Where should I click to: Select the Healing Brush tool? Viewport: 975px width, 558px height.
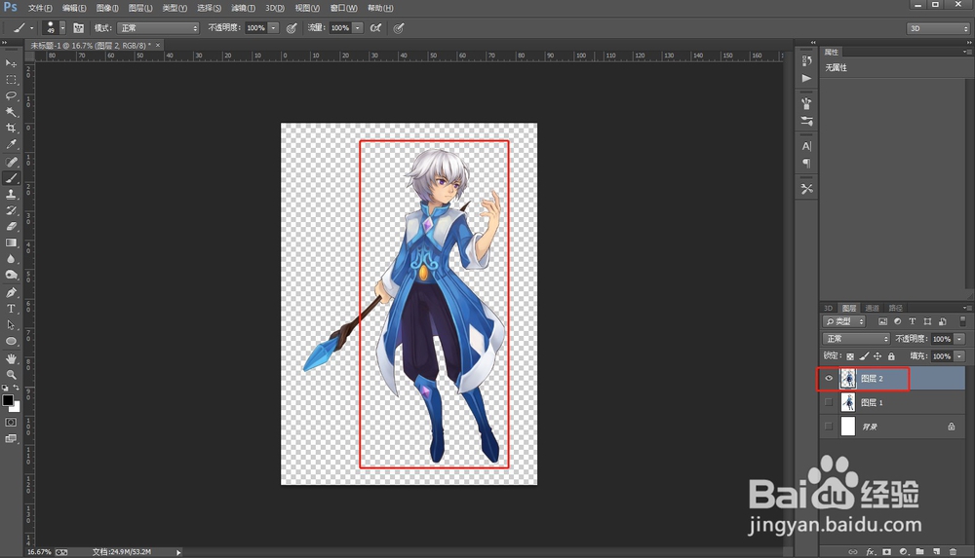[x=11, y=163]
